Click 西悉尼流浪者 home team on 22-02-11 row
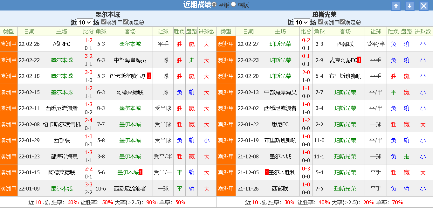This screenshot has height=208, width=433. click(x=62, y=108)
